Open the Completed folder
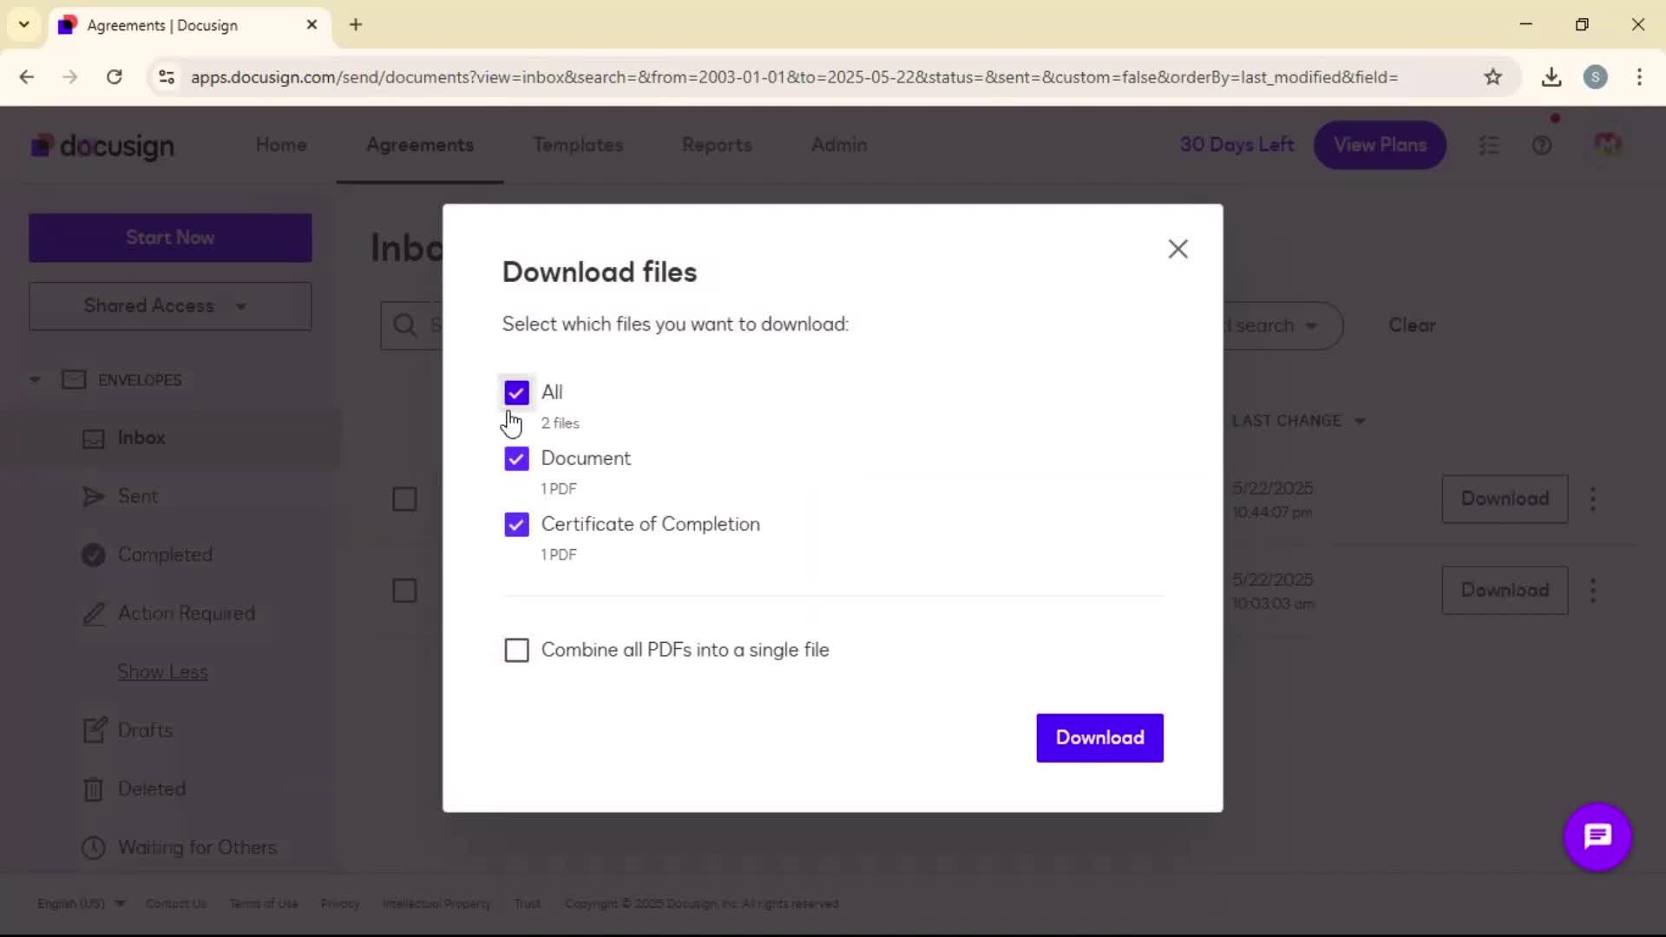Screen dimensions: 1666x937 [165, 554]
